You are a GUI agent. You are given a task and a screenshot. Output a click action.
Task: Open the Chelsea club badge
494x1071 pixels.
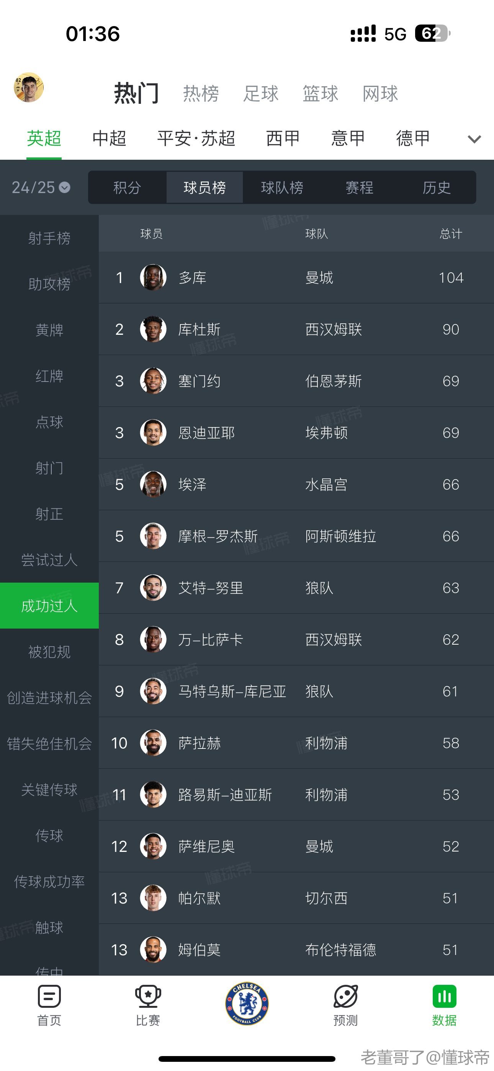click(247, 1004)
